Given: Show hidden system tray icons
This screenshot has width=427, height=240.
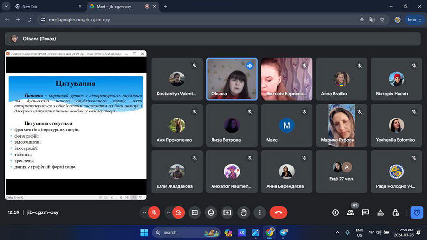Looking at the screenshot, I should pyautogui.click(x=337, y=232).
